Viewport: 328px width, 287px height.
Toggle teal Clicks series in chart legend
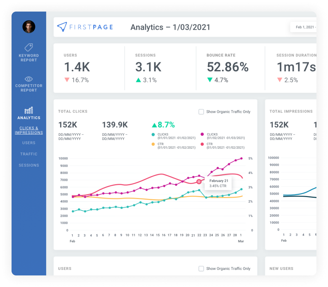[153, 135]
